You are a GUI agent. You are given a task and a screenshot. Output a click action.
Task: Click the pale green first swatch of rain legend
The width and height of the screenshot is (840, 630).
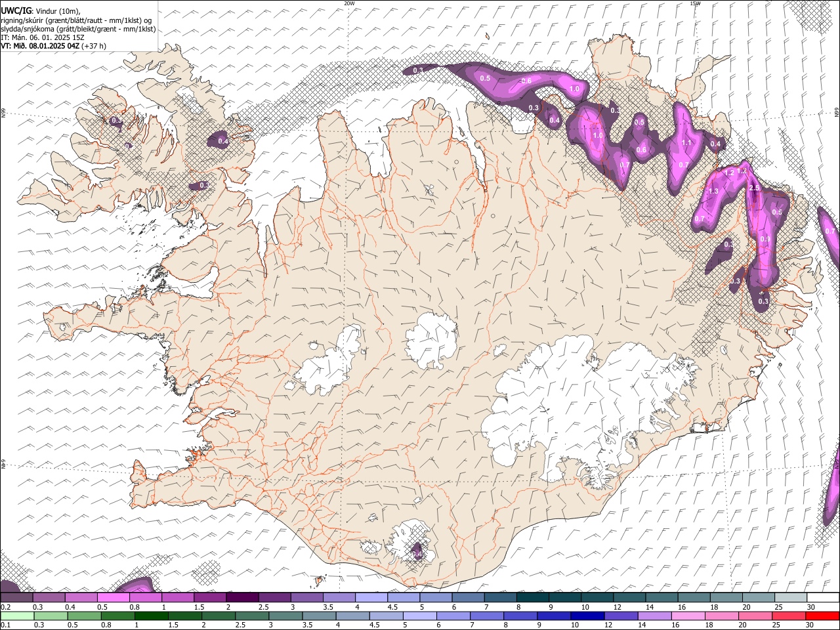(x=17, y=616)
